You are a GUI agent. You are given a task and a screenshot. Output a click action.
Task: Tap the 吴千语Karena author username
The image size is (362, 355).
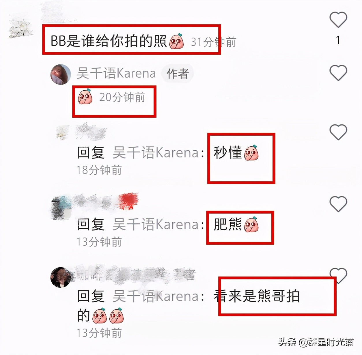click(116, 74)
